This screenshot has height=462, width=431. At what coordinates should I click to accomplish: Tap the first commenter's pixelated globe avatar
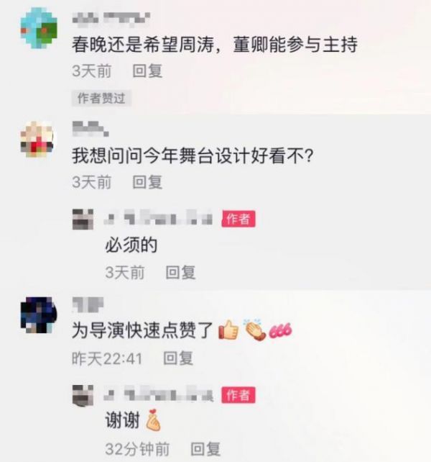coord(39,28)
